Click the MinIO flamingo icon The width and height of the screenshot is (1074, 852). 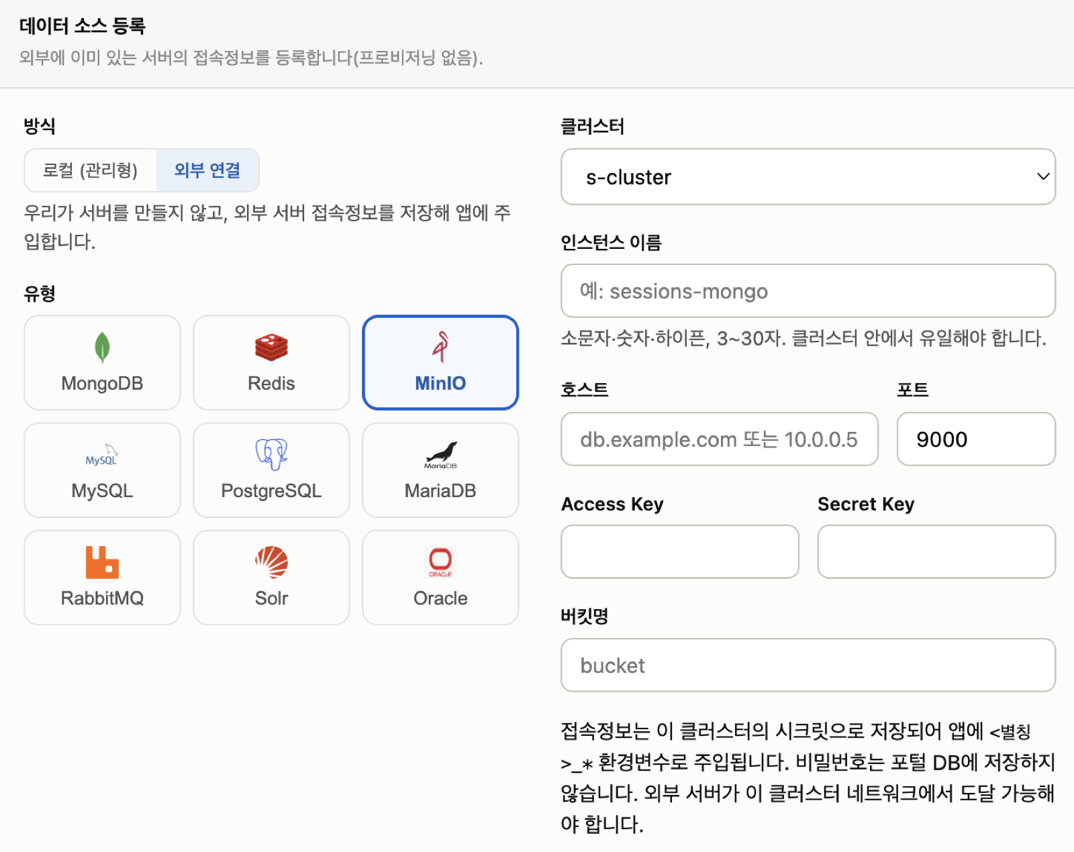click(440, 347)
